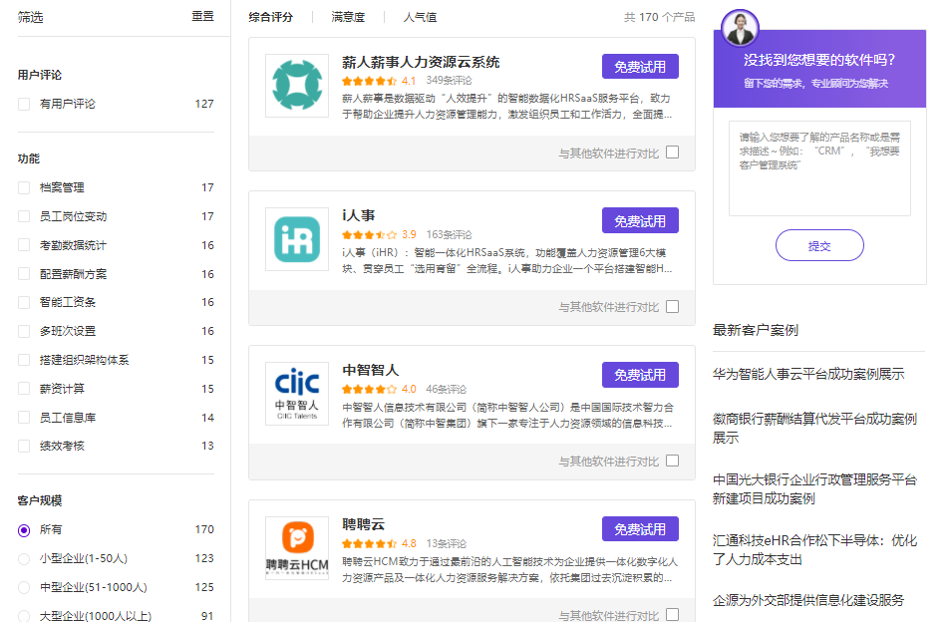Viewport: 947px width, 622px height.
Task: Tick compare checkbox for 中智智人
Action: tap(672, 461)
